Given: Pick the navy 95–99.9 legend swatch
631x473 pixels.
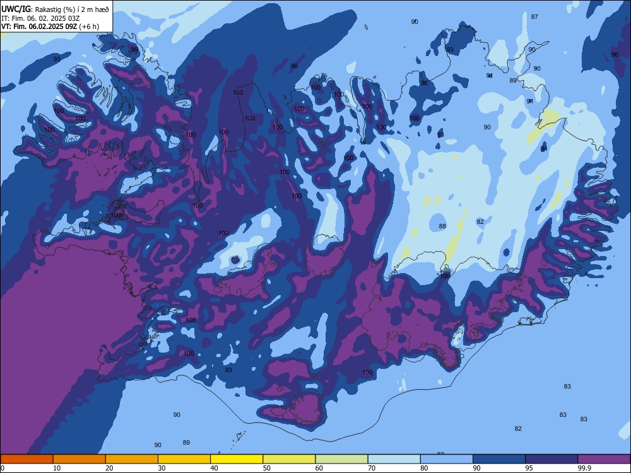Looking at the screenshot, I should [x=551, y=459].
